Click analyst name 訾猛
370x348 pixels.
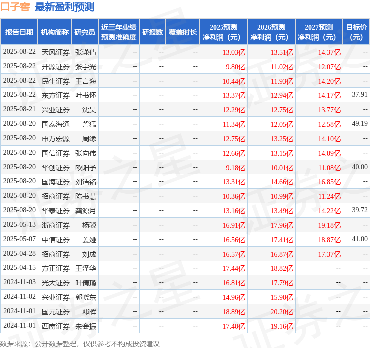click(89, 124)
